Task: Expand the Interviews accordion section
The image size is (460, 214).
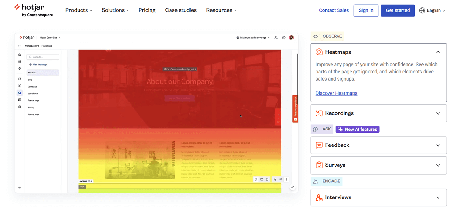Action: click(x=378, y=197)
